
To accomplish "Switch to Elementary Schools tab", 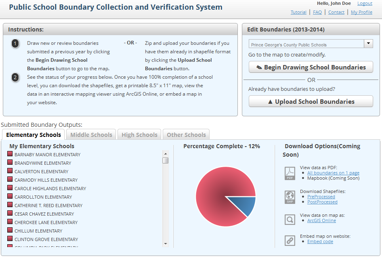I will pyautogui.click(x=34, y=135).
